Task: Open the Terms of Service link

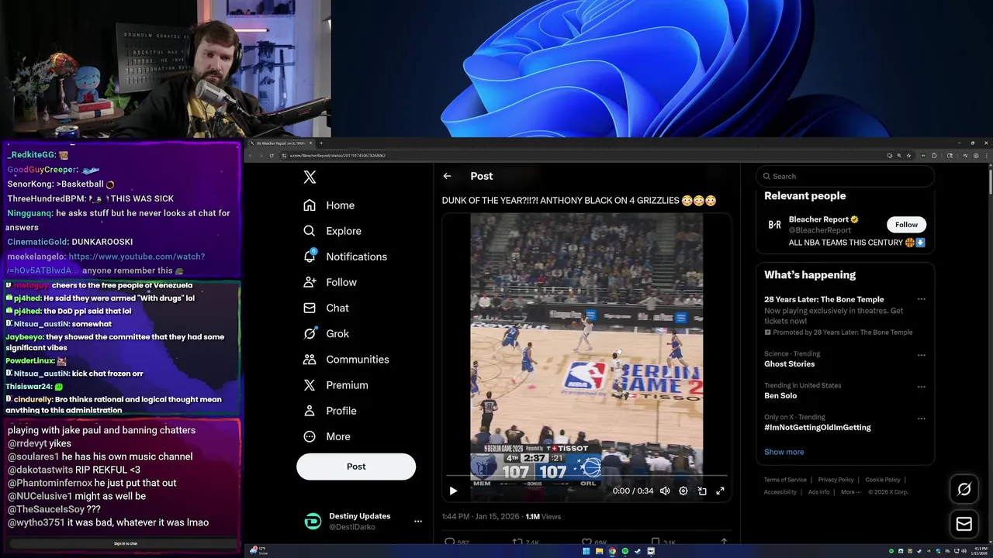Action: [785, 480]
